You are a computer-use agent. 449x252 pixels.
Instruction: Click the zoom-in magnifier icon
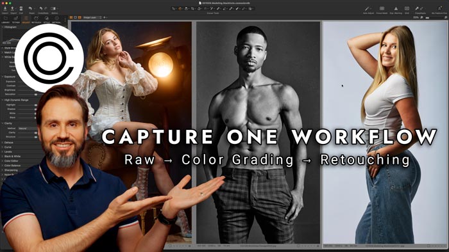point(446,17)
